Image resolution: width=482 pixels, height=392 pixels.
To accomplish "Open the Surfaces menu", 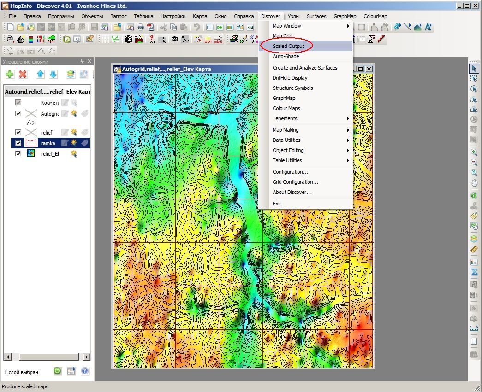I will coord(316,16).
